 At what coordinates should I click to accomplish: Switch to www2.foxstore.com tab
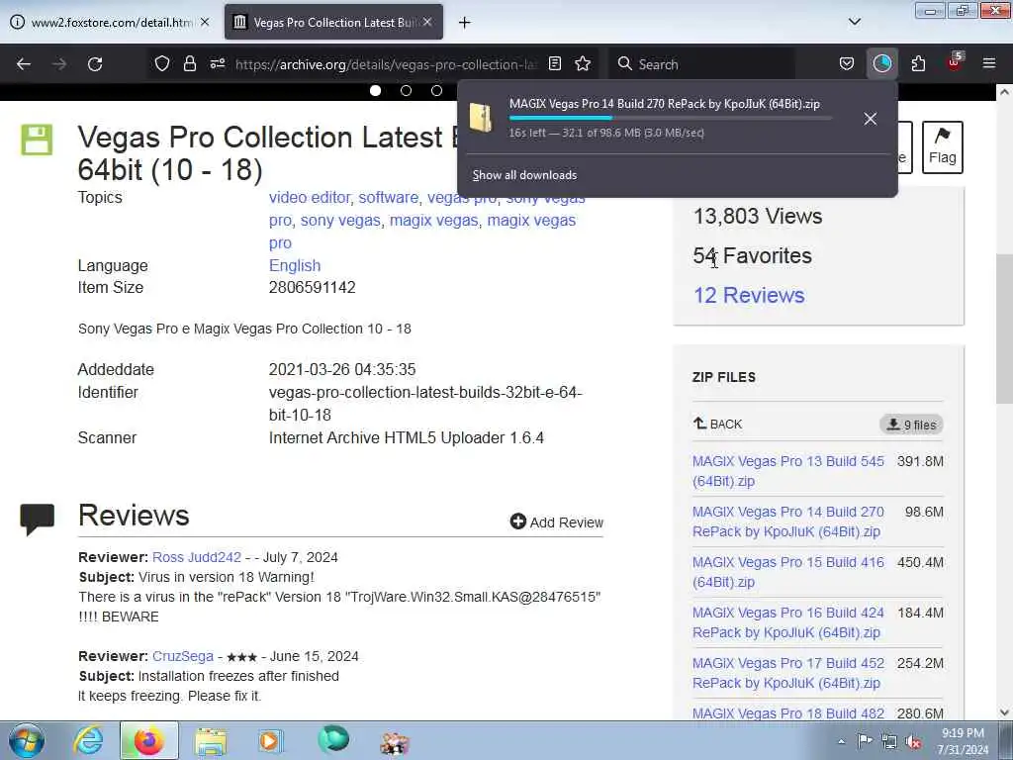click(x=110, y=23)
